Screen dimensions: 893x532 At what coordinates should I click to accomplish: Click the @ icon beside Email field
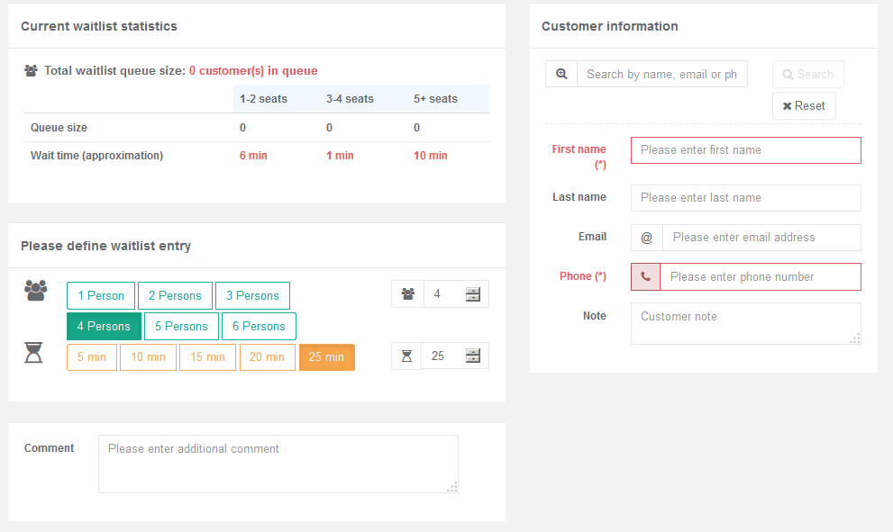[646, 238]
